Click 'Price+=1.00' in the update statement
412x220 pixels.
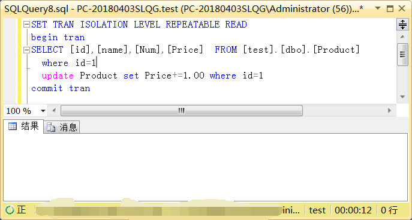click(x=175, y=76)
